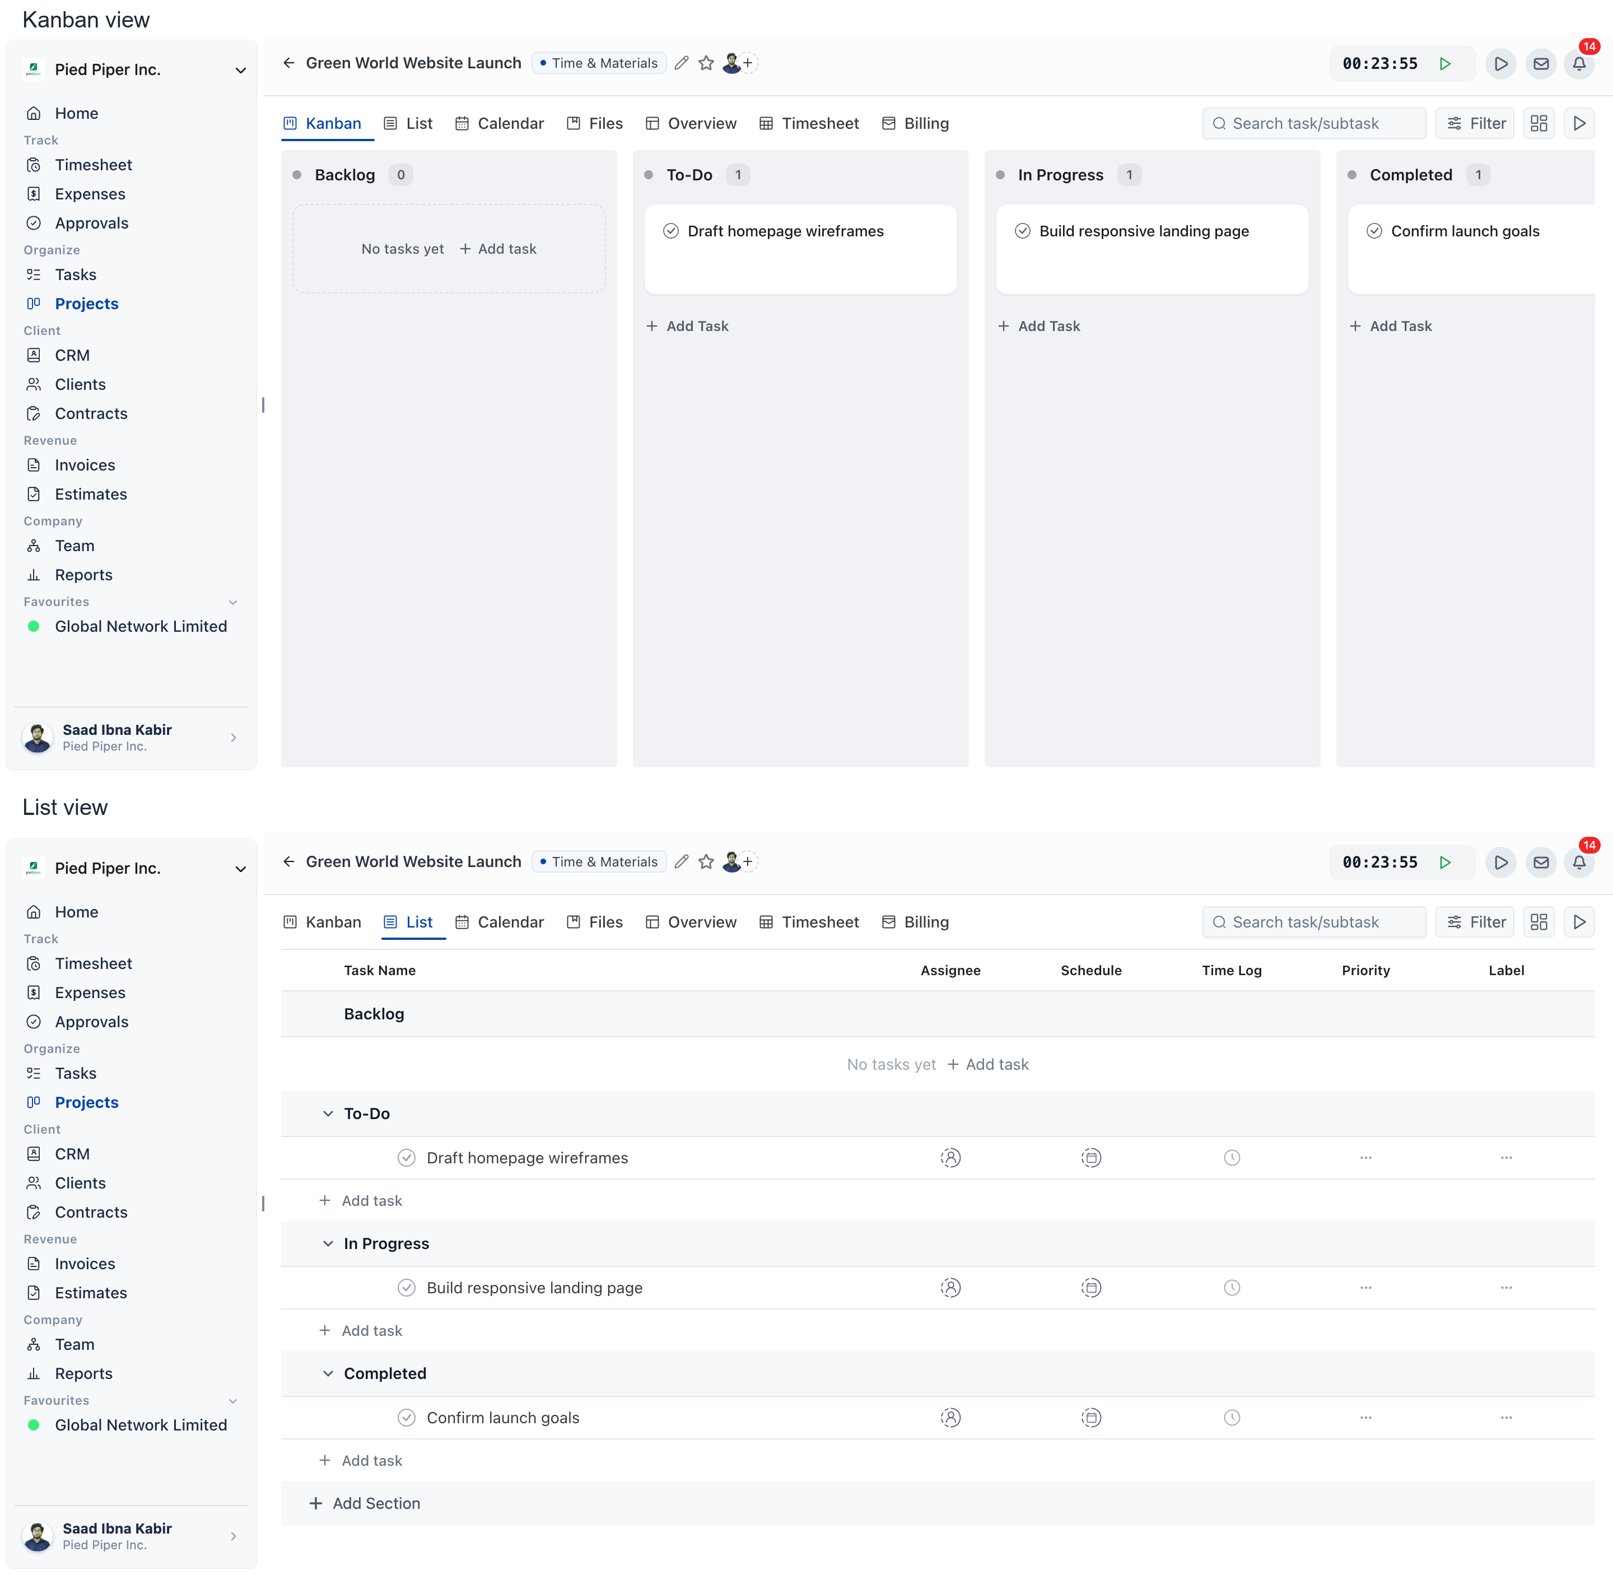Image resolution: width=1613 pixels, height=1575 pixels.
Task: Click the Search task/subtask field in Kanban view
Action: click(x=1313, y=123)
